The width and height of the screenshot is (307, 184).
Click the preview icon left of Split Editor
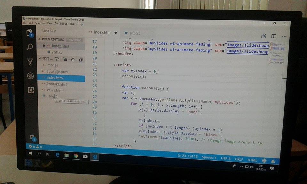[x=264, y=36]
